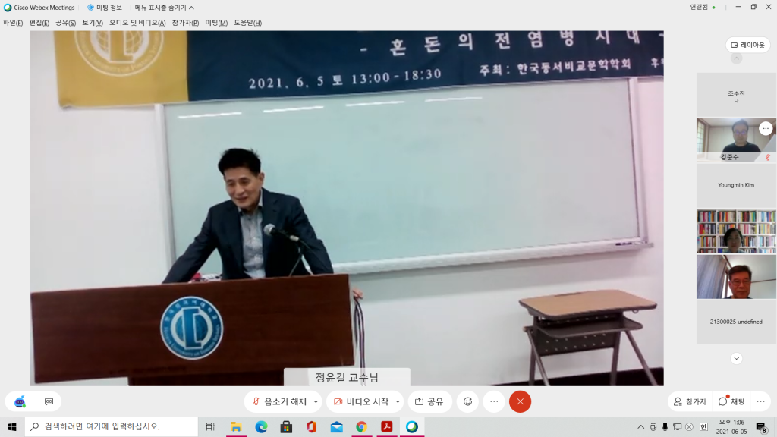Click the red leave meeting button
This screenshot has height=437, width=777.
[x=520, y=401]
